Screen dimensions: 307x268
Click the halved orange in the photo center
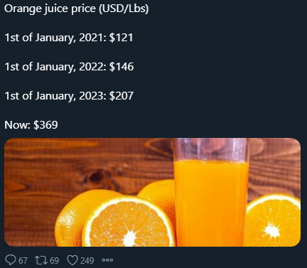click(130, 222)
